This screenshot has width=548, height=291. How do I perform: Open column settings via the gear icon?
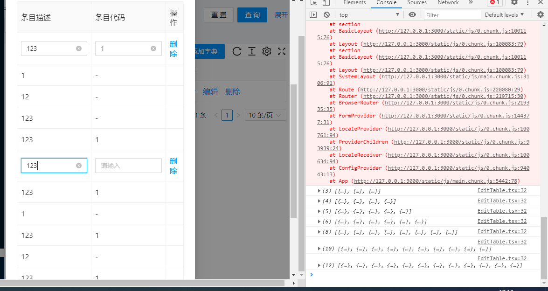pos(266,52)
